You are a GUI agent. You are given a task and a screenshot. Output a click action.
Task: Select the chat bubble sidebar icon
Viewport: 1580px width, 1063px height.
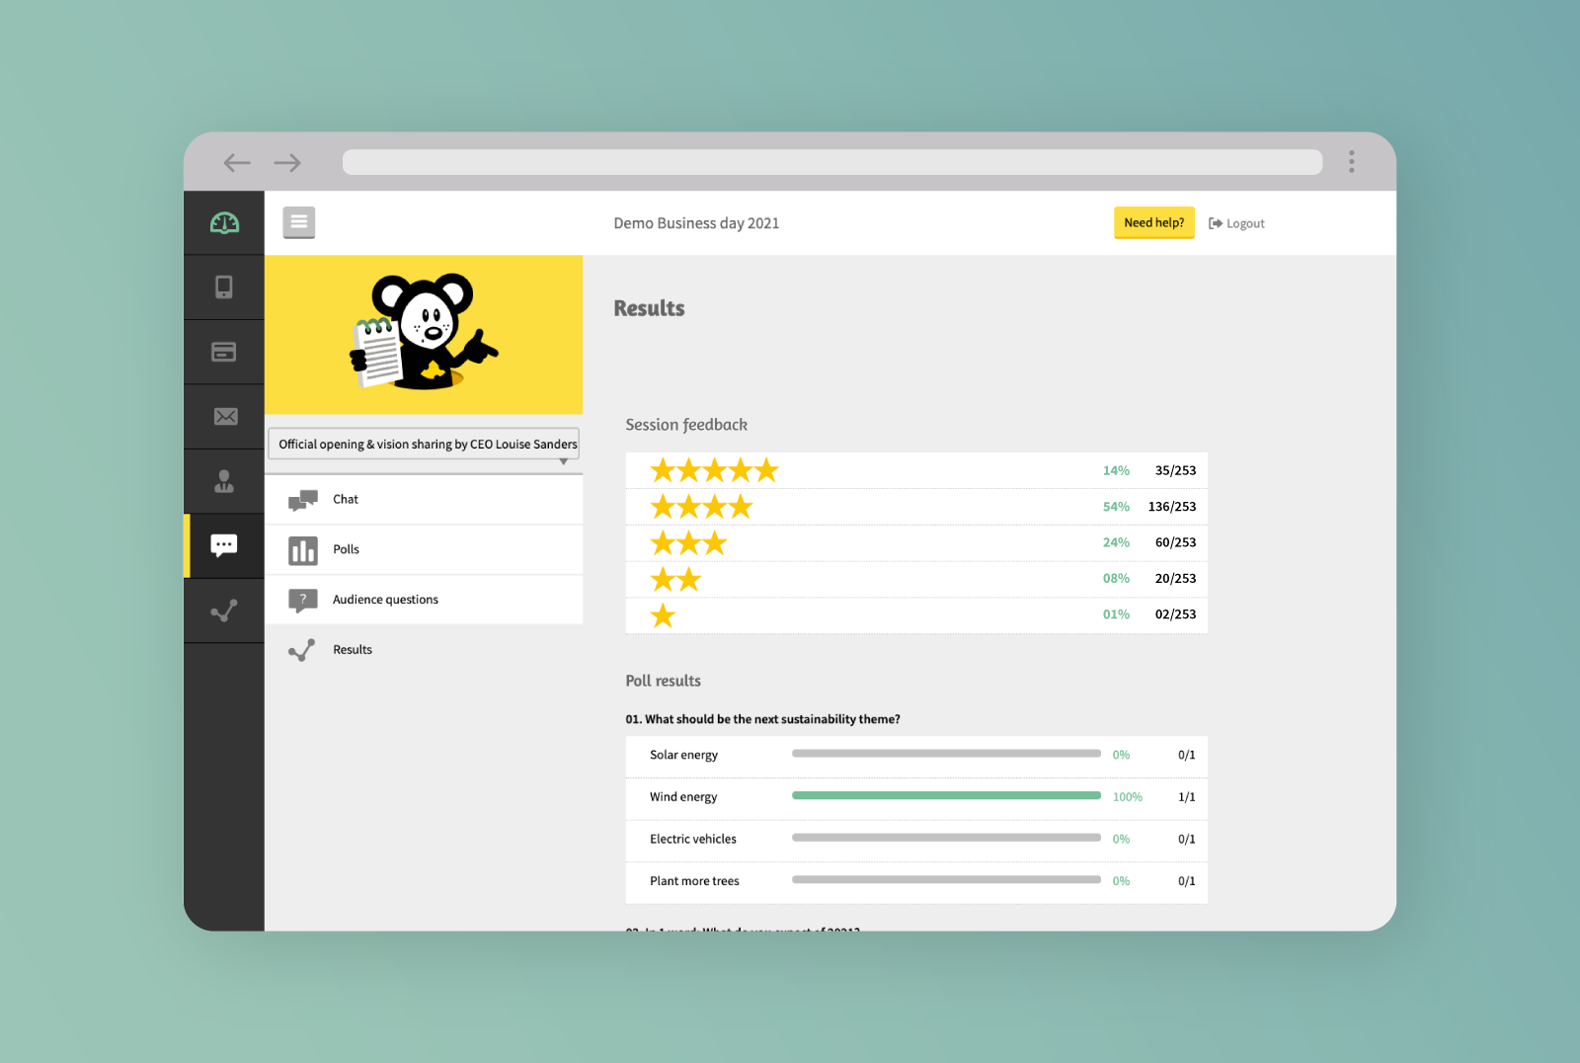(224, 545)
